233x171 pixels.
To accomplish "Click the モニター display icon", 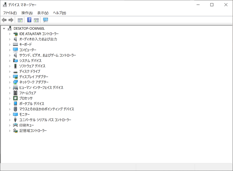I will click(x=15, y=114).
